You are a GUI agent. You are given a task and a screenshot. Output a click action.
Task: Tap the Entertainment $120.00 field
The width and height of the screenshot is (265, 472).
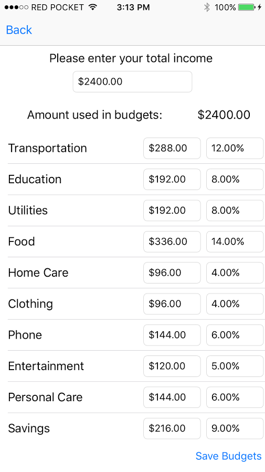pyautogui.click(x=172, y=366)
